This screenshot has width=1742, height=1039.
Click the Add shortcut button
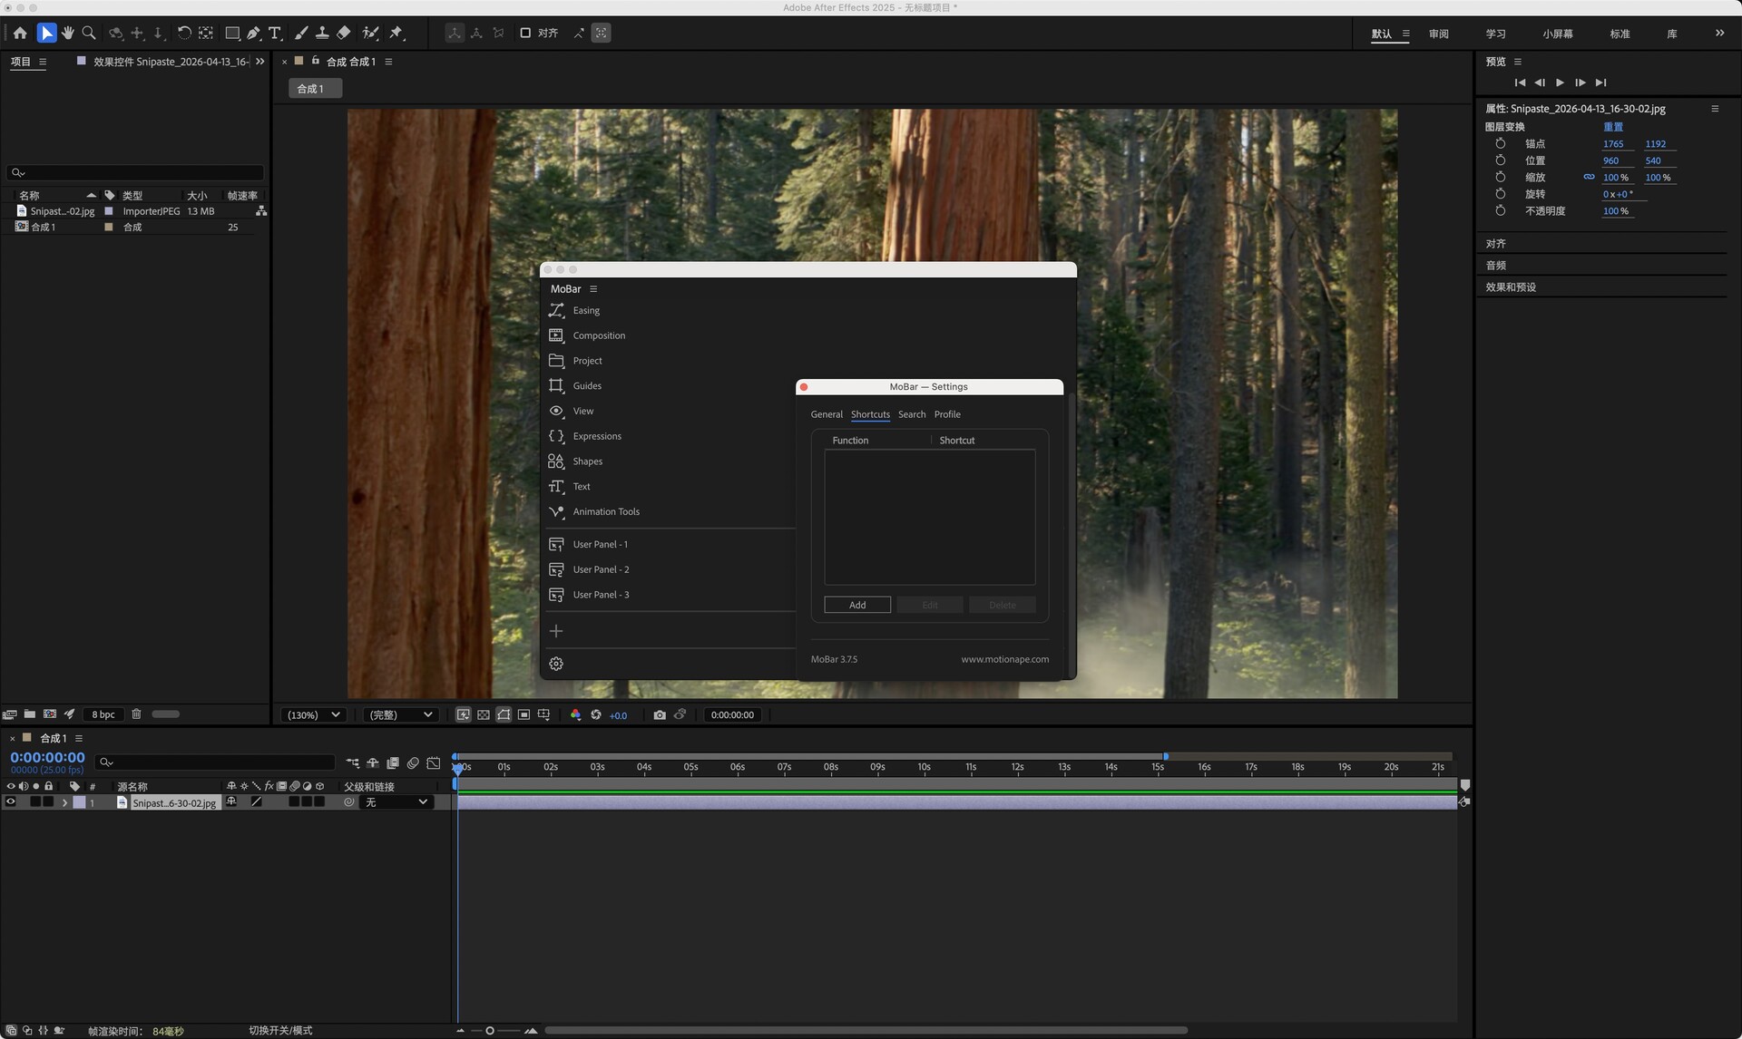[856, 605]
